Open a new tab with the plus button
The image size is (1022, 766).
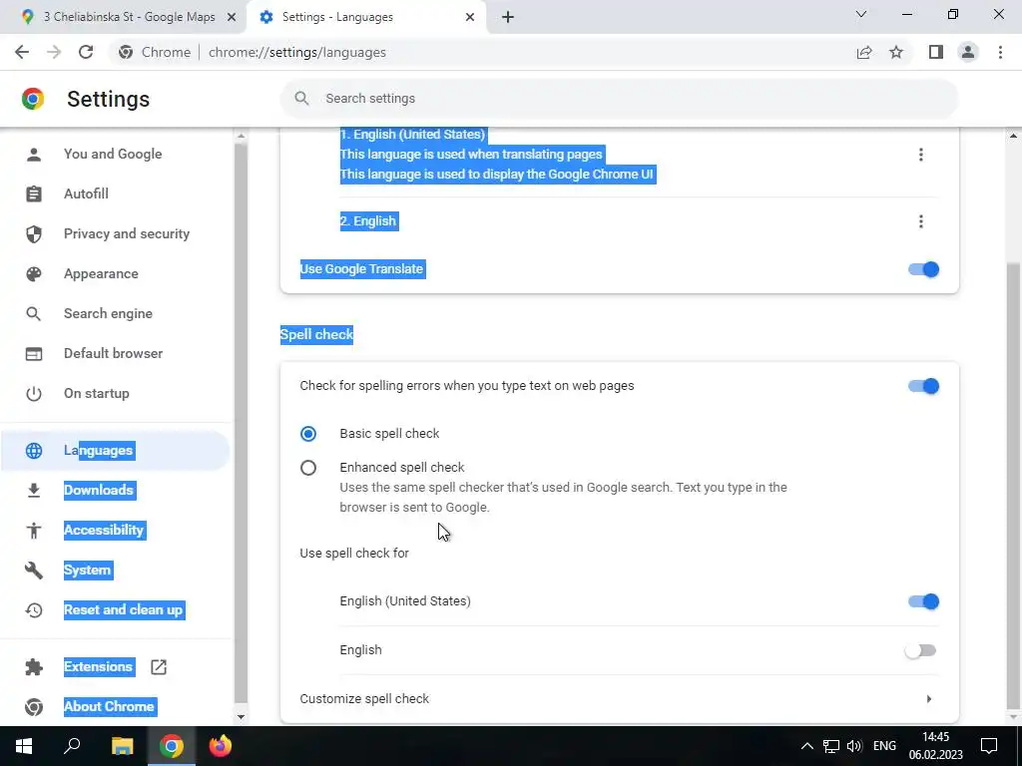(x=508, y=17)
